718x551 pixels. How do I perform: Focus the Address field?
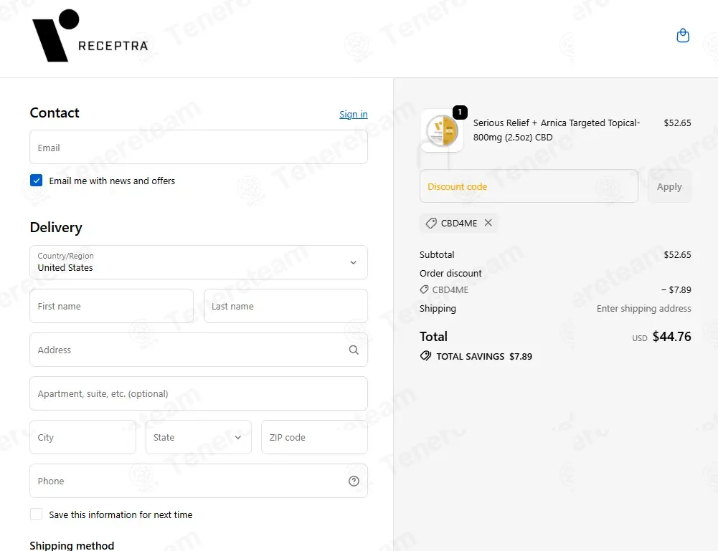198,350
